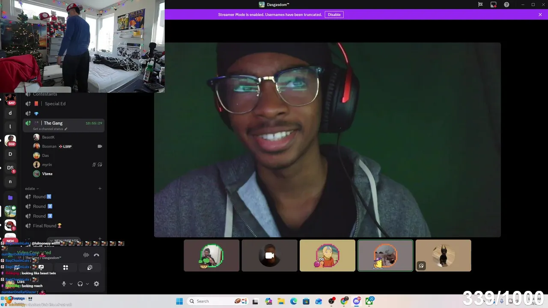Collapse the edate category
The height and width of the screenshot is (308, 548).
(x=32, y=189)
